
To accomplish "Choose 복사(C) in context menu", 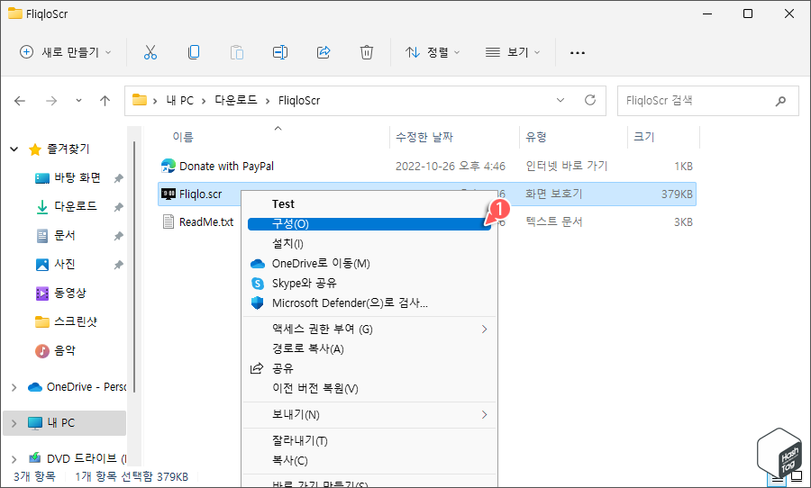I will tap(369, 461).
